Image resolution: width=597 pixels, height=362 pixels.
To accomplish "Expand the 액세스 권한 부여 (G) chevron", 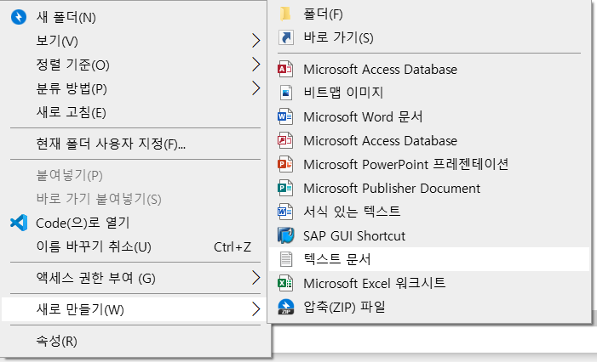I will coord(255,278).
